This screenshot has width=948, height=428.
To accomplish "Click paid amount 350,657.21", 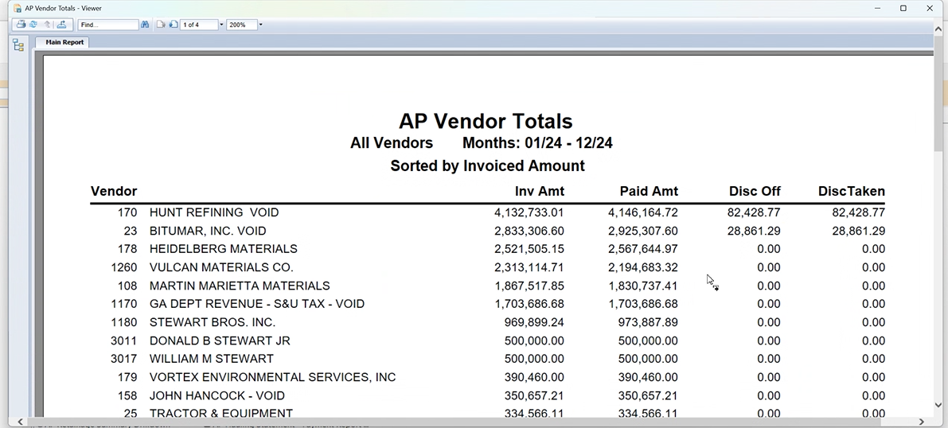I will pos(647,396).
